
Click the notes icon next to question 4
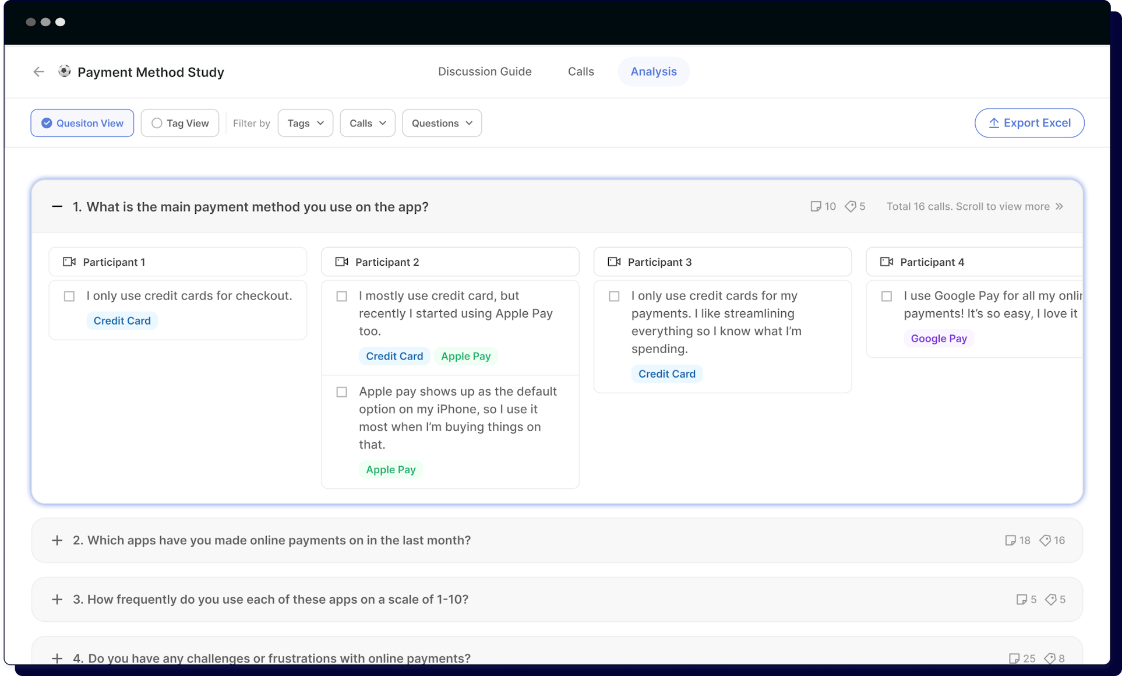[x=1016, y=658]
